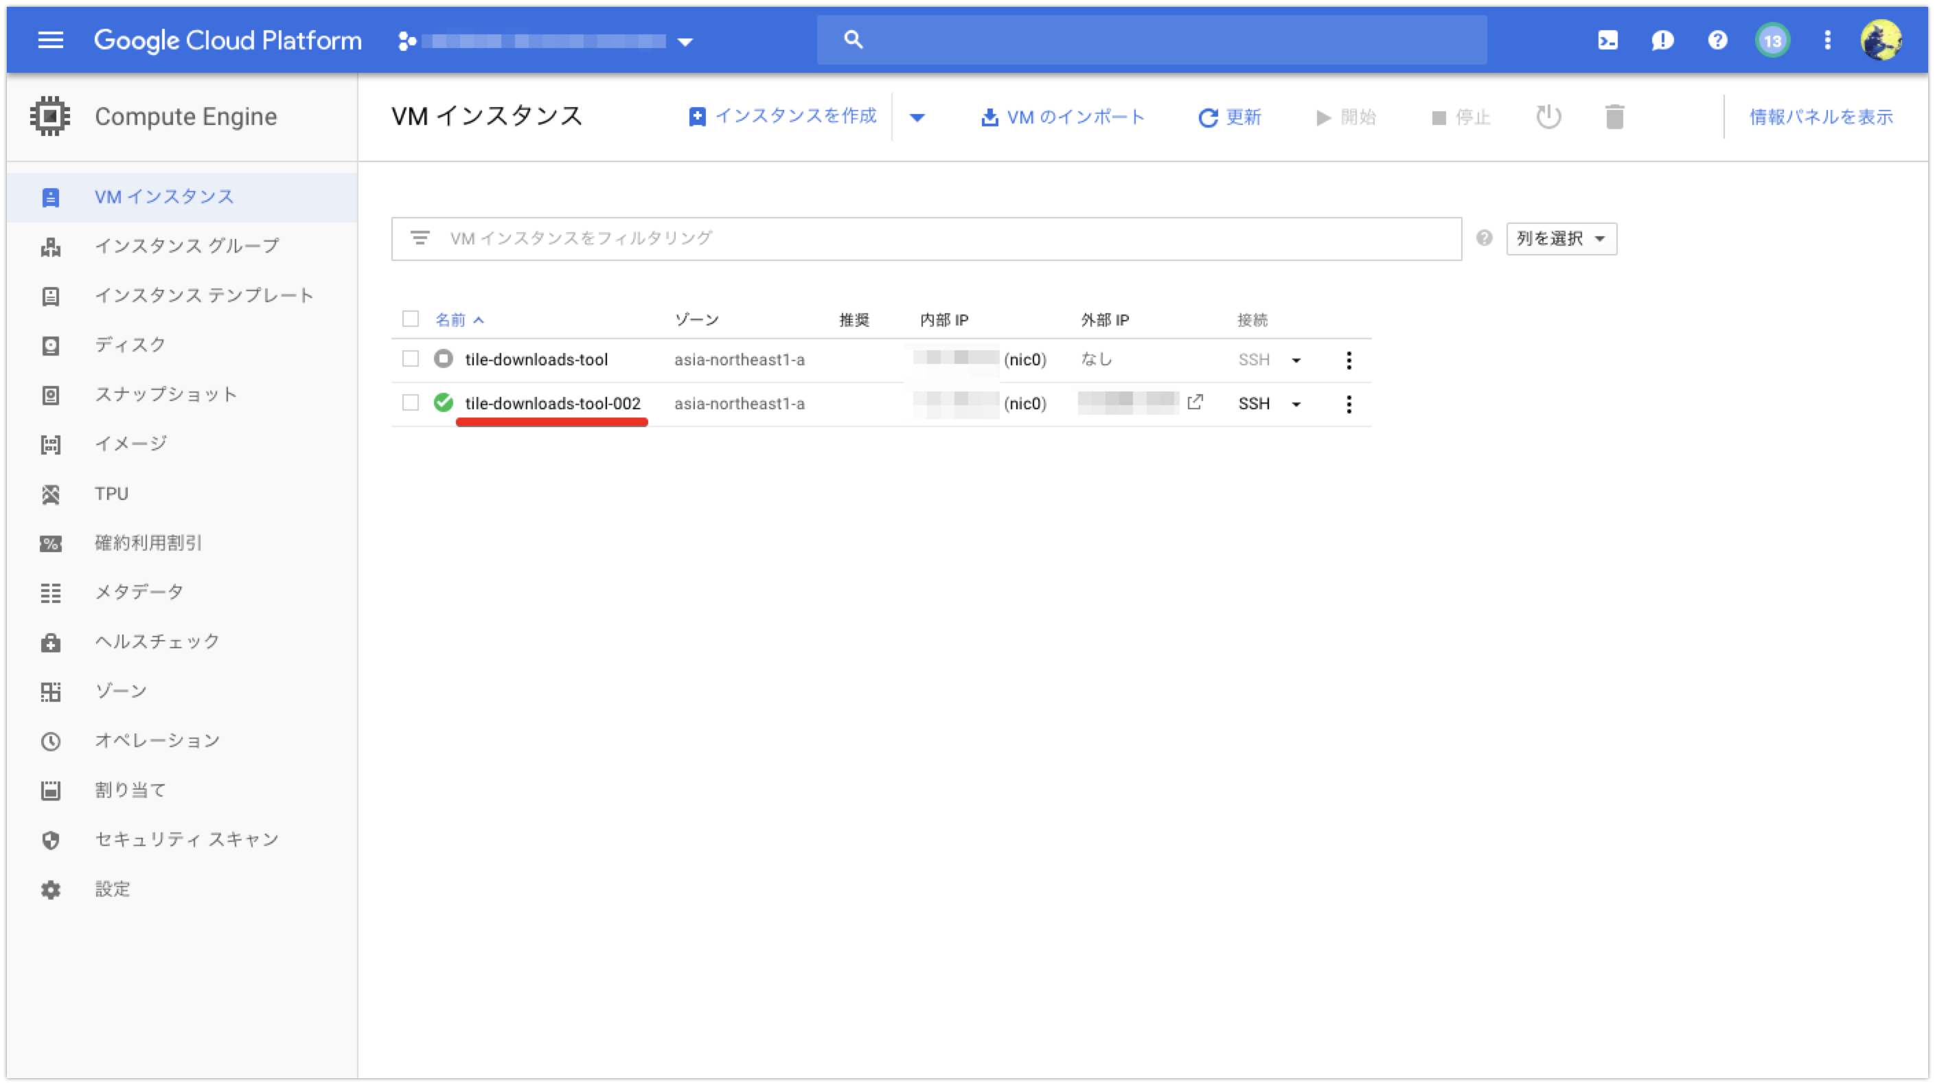Viewport: 1935px width, 1085px height.
Task: Sort by the 名前 column header
Action: [458, 320]
